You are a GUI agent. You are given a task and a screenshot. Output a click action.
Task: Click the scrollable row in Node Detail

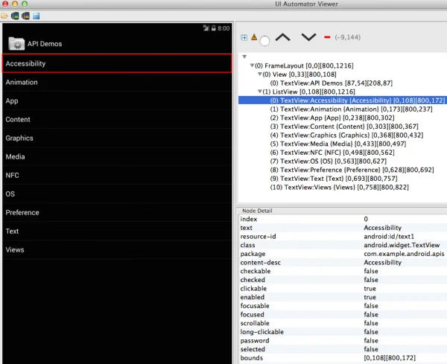[343, 323]
